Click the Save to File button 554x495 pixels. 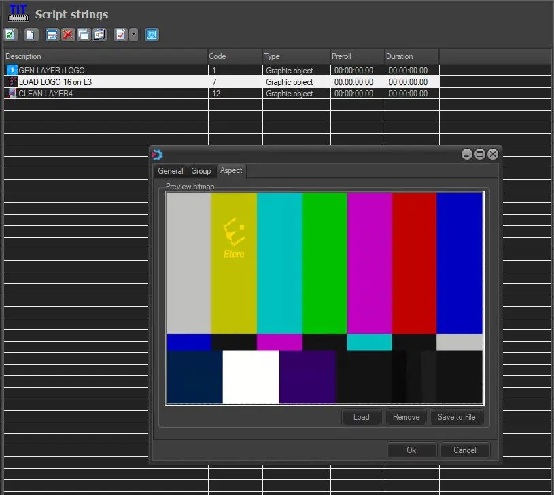456,417
